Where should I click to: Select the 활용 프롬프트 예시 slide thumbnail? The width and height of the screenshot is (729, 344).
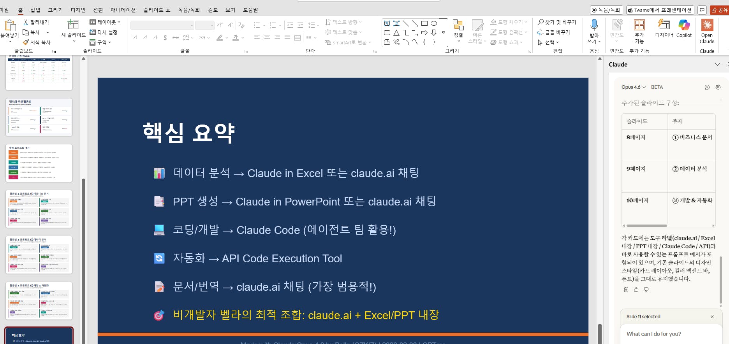[x=39, y=163]
